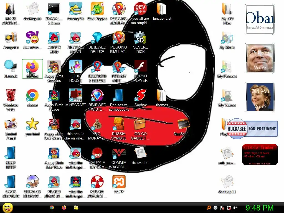Open the Among Us desktop shortcut
Viewport: 284px width, 213px height.
75,12
